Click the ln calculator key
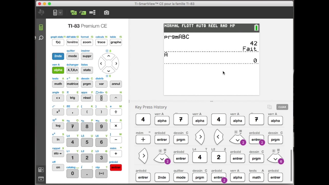This screenshot has height=185, width=329. pyautogui.click(x=58, y=140)
